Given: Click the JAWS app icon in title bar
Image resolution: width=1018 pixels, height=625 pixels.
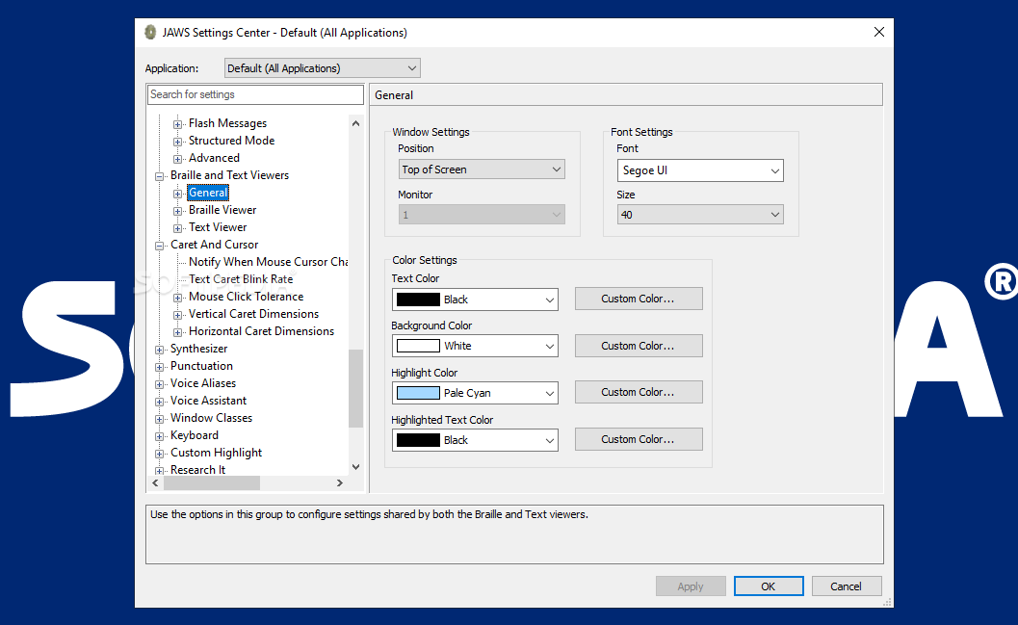Looking at the screenshot, I should pos(150,33).
